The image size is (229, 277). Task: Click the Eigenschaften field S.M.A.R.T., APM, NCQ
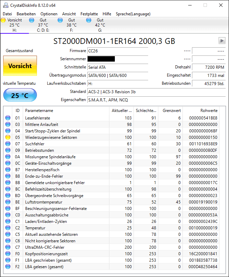click(x=157, y=100)
